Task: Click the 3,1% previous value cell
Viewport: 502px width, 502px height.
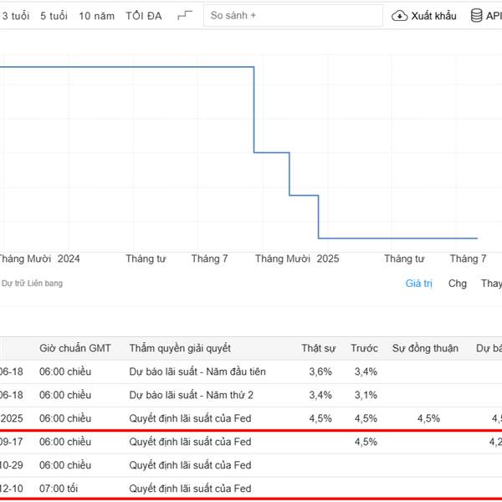Action: 366,395
